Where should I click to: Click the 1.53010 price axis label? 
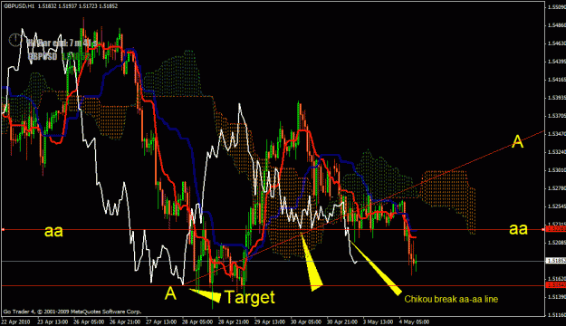pos(557,169)
